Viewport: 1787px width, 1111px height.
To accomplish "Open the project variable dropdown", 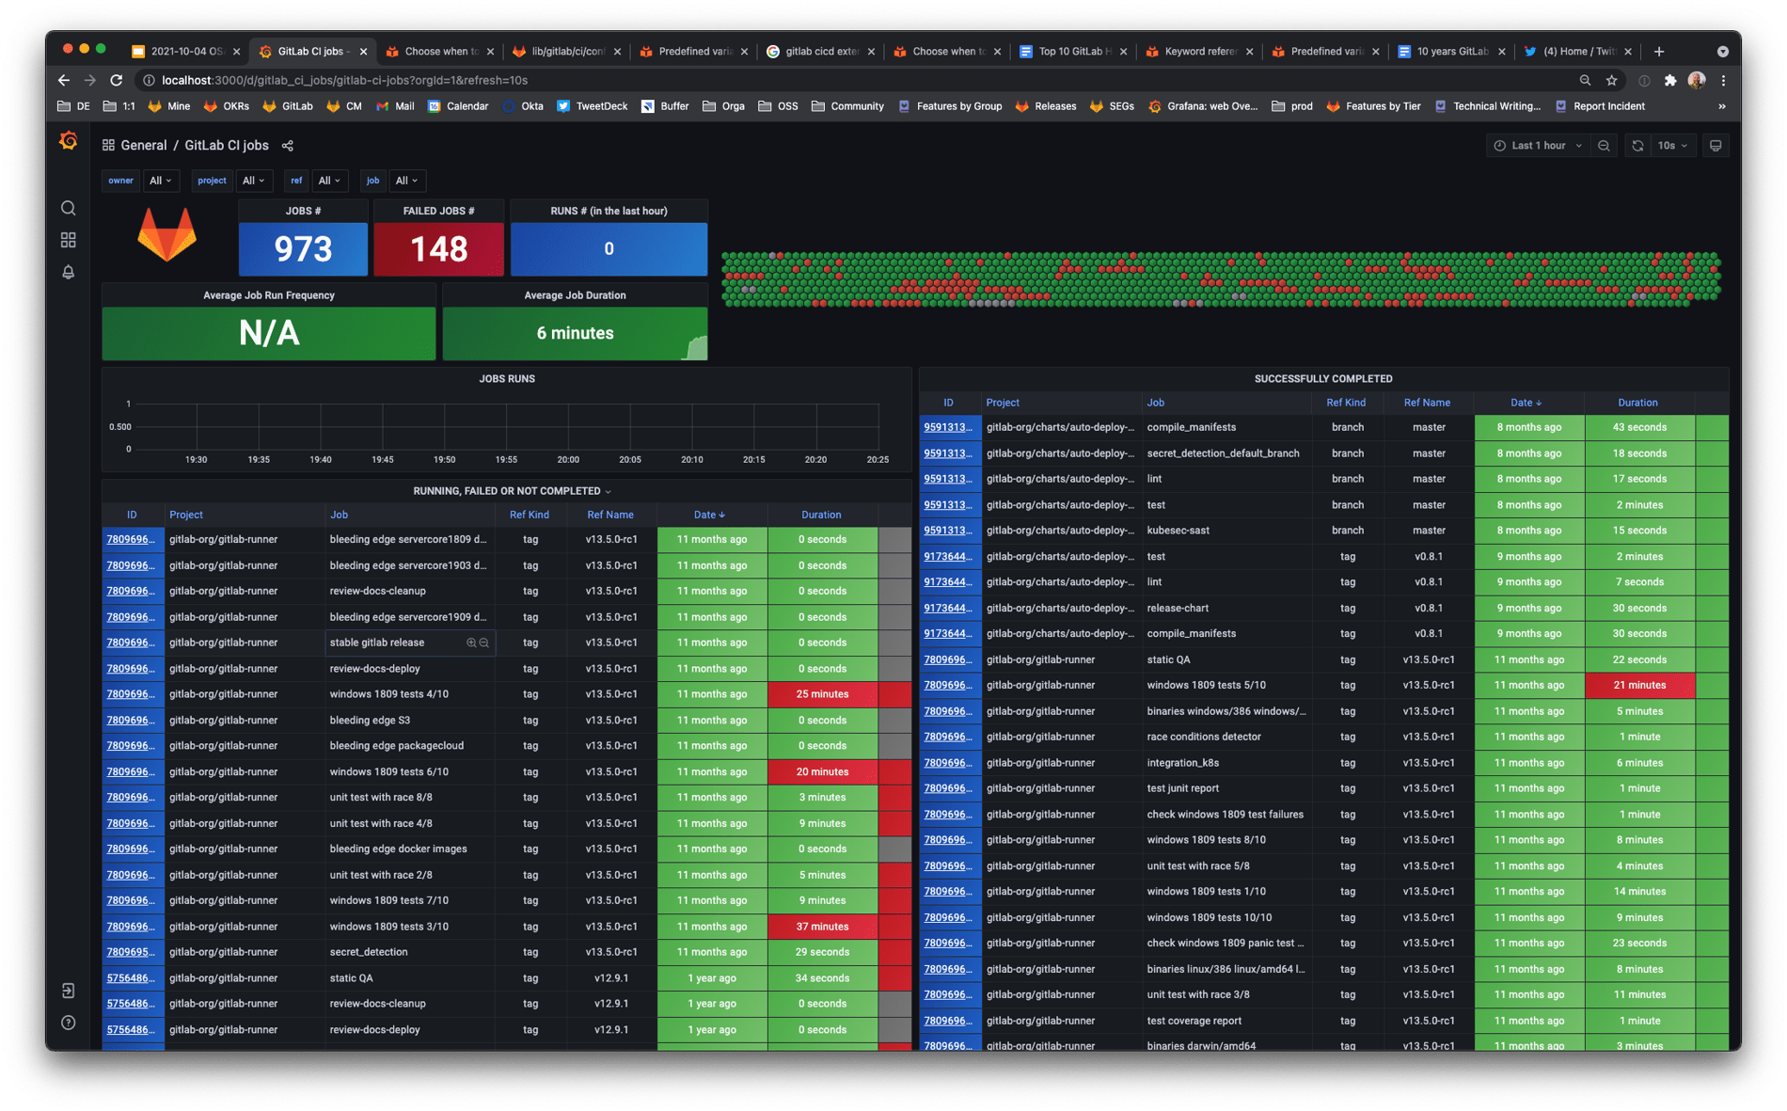I will click(254, 181).
